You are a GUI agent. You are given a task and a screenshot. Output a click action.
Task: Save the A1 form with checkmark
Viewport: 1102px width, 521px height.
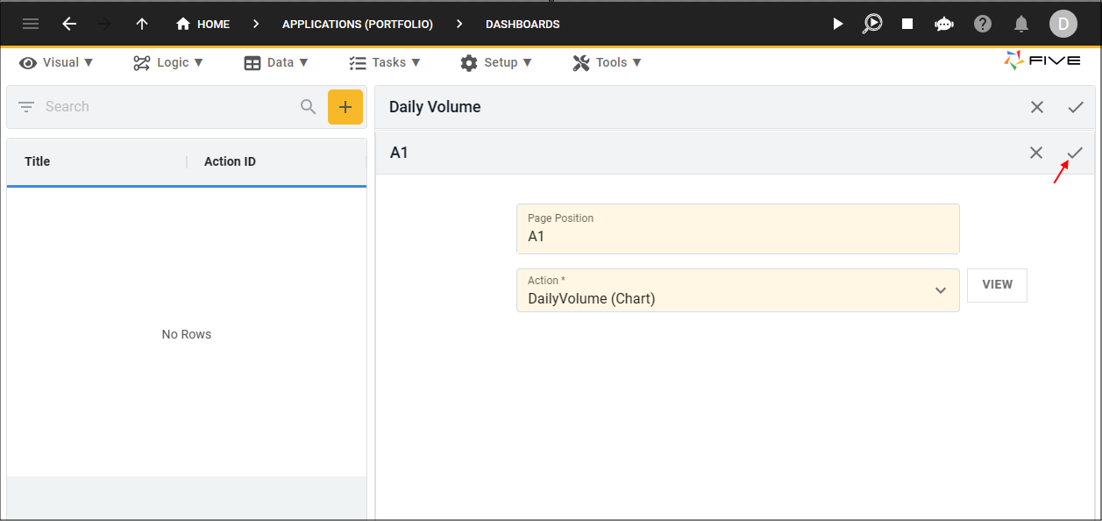[x=1075, y=153]
